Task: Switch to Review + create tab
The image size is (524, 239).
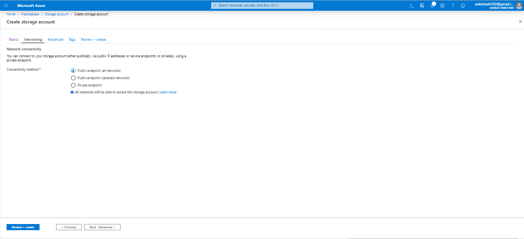Action: pyautogui.click(x=93, y=39)
